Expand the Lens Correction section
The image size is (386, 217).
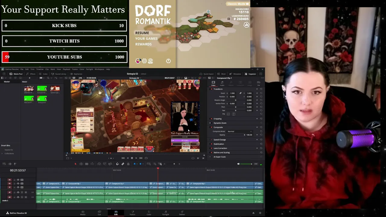pyautogui.click(x=220, y=148)
